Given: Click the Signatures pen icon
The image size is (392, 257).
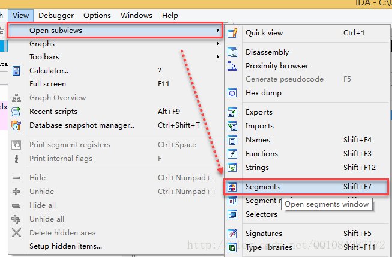Looking at the screenshot, I should click(x=232, y=234).
